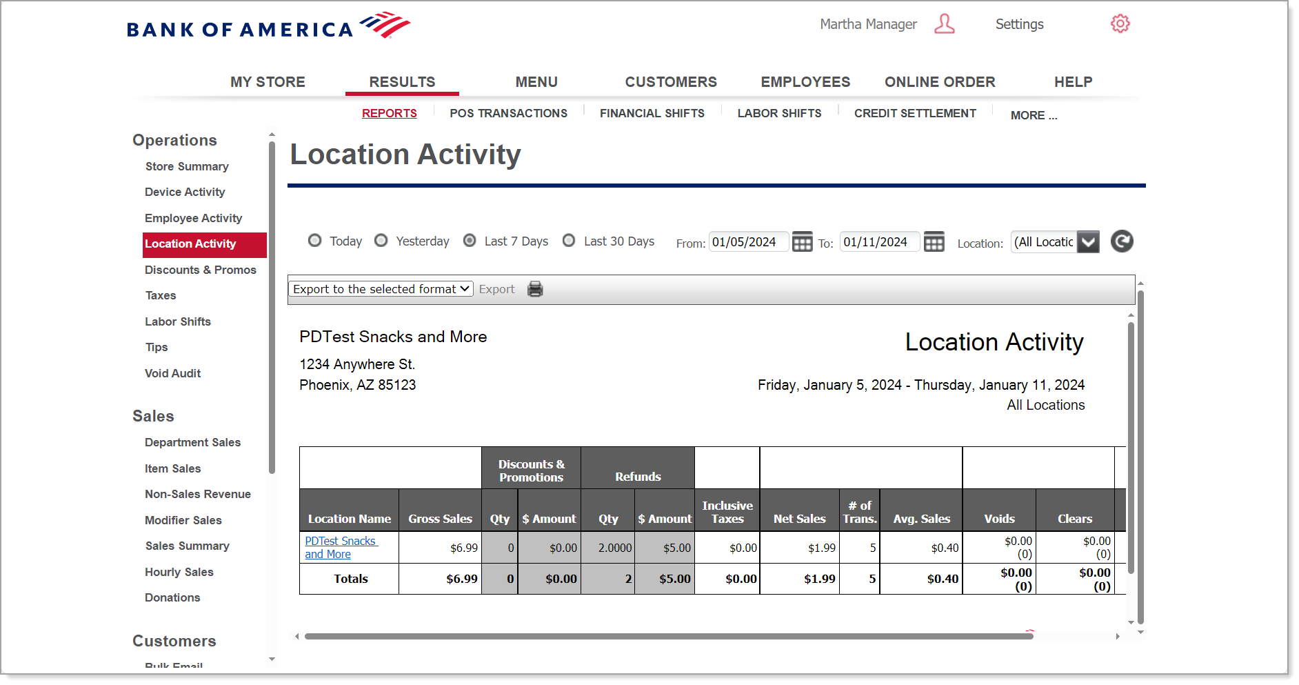Open the HELP tab

coord(1073,82)
